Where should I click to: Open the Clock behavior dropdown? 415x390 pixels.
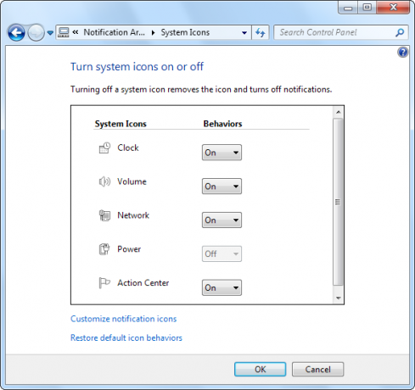tap(222, 153)
